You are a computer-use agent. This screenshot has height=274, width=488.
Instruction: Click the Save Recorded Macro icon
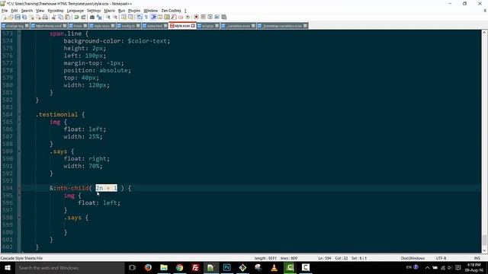[x=223, y=17]
